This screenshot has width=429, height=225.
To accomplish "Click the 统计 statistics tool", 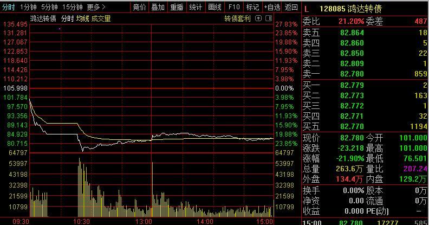I will (x=196, y=7).
